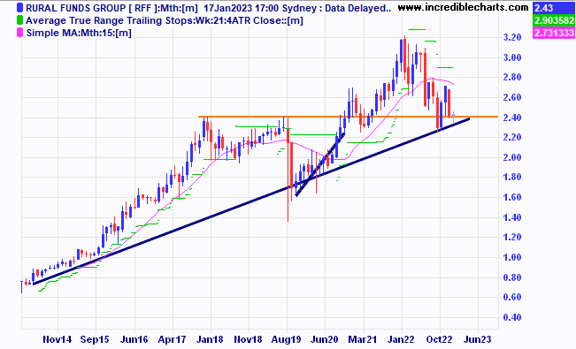Image resolution: width=576 pixels, height=349 pixels.
Task: Click the 0.60 price axis label
Action: tap(512, 297)
